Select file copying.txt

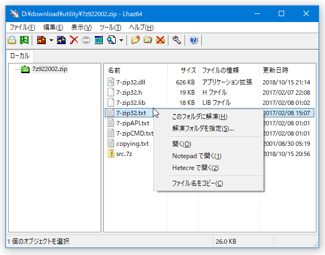click(132, 144)
